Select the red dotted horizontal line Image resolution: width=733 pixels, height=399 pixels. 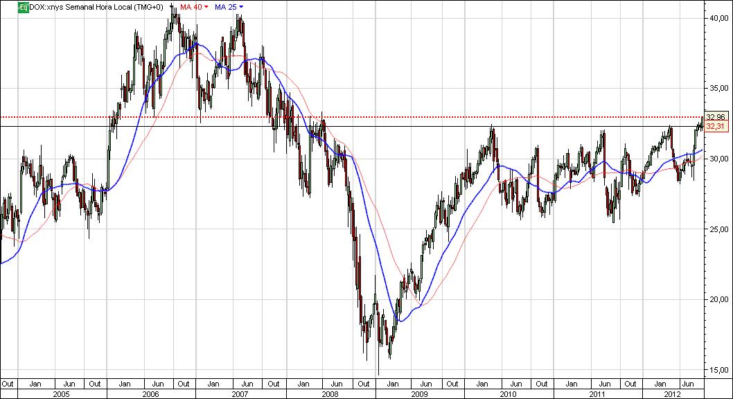[351, 117]
